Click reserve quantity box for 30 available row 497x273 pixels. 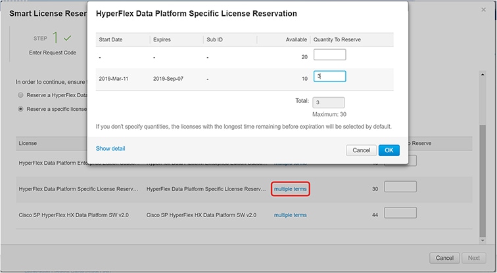click(400, 186)
